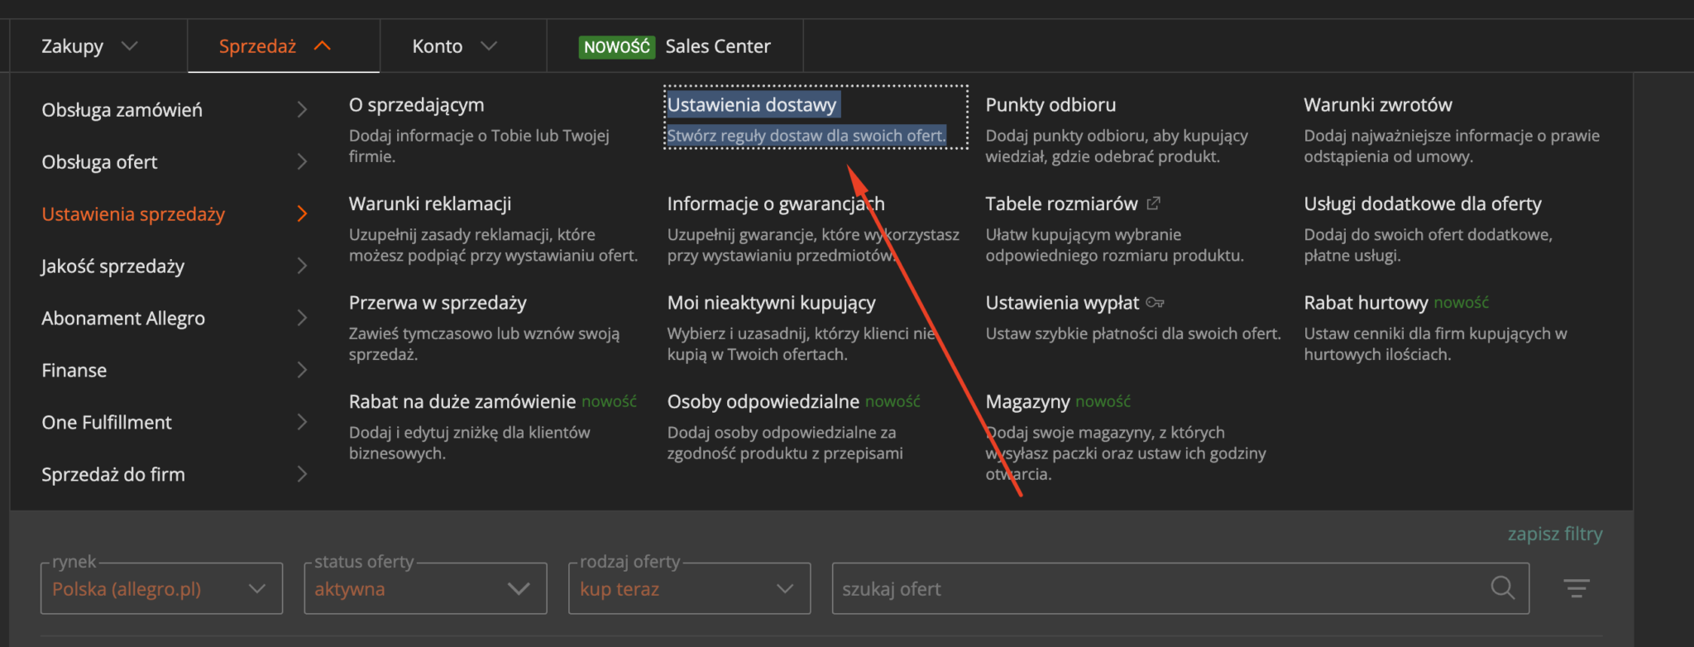The height and width of the screenshot is (647, 1694).
Task: Click the orange arrow beside Ustawienia sprzedaży
Action: (302, 214)
